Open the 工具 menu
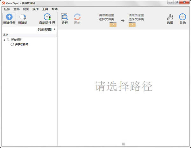Screen dimensions: 191x148 45,9
